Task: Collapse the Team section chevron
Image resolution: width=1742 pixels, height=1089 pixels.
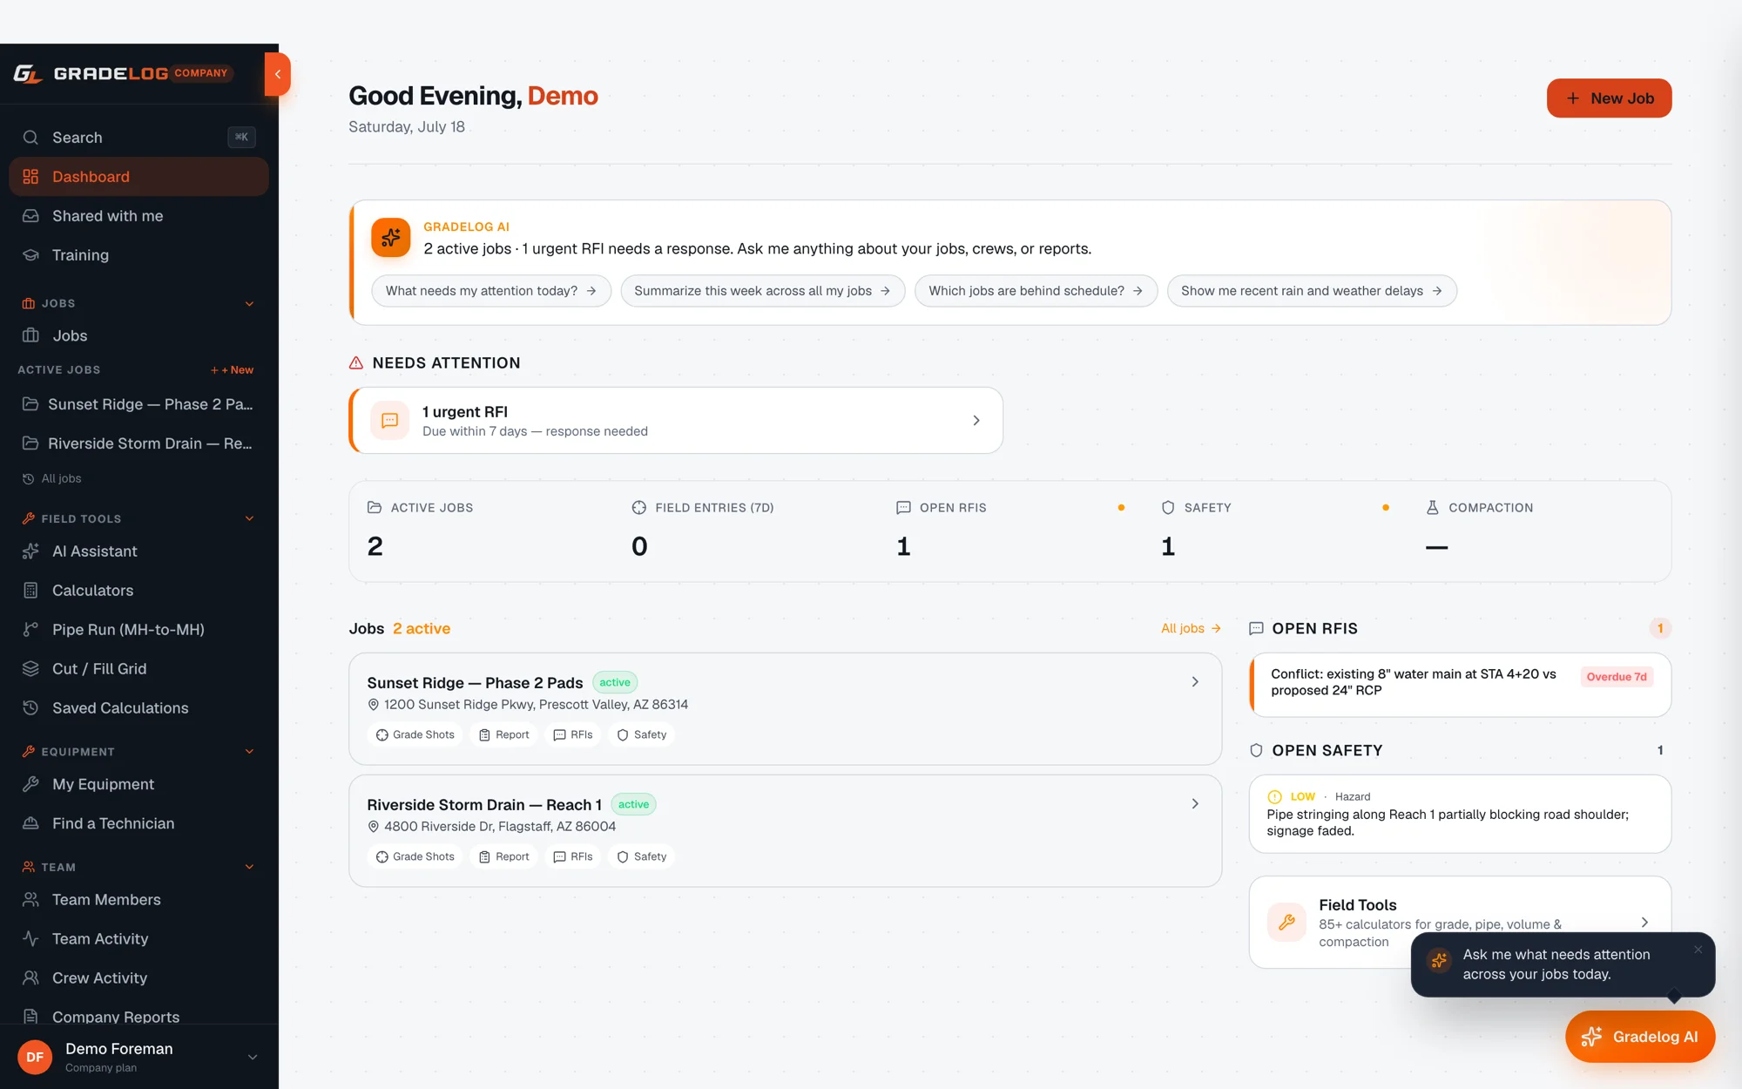Action: 249,867
